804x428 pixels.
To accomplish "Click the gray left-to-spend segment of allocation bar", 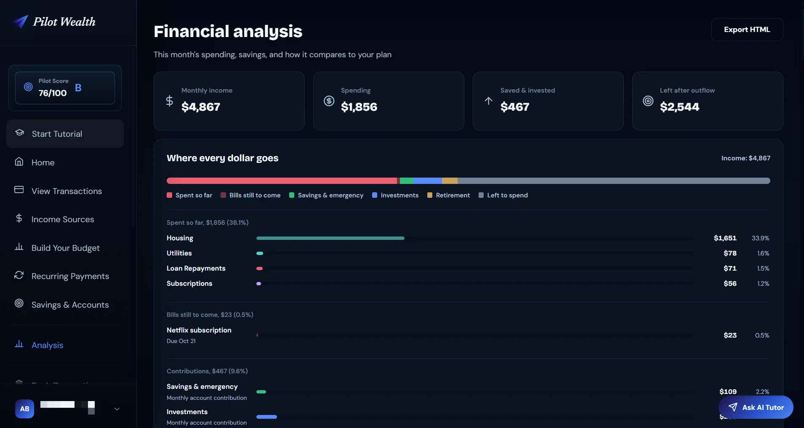I will coord(614,181).
